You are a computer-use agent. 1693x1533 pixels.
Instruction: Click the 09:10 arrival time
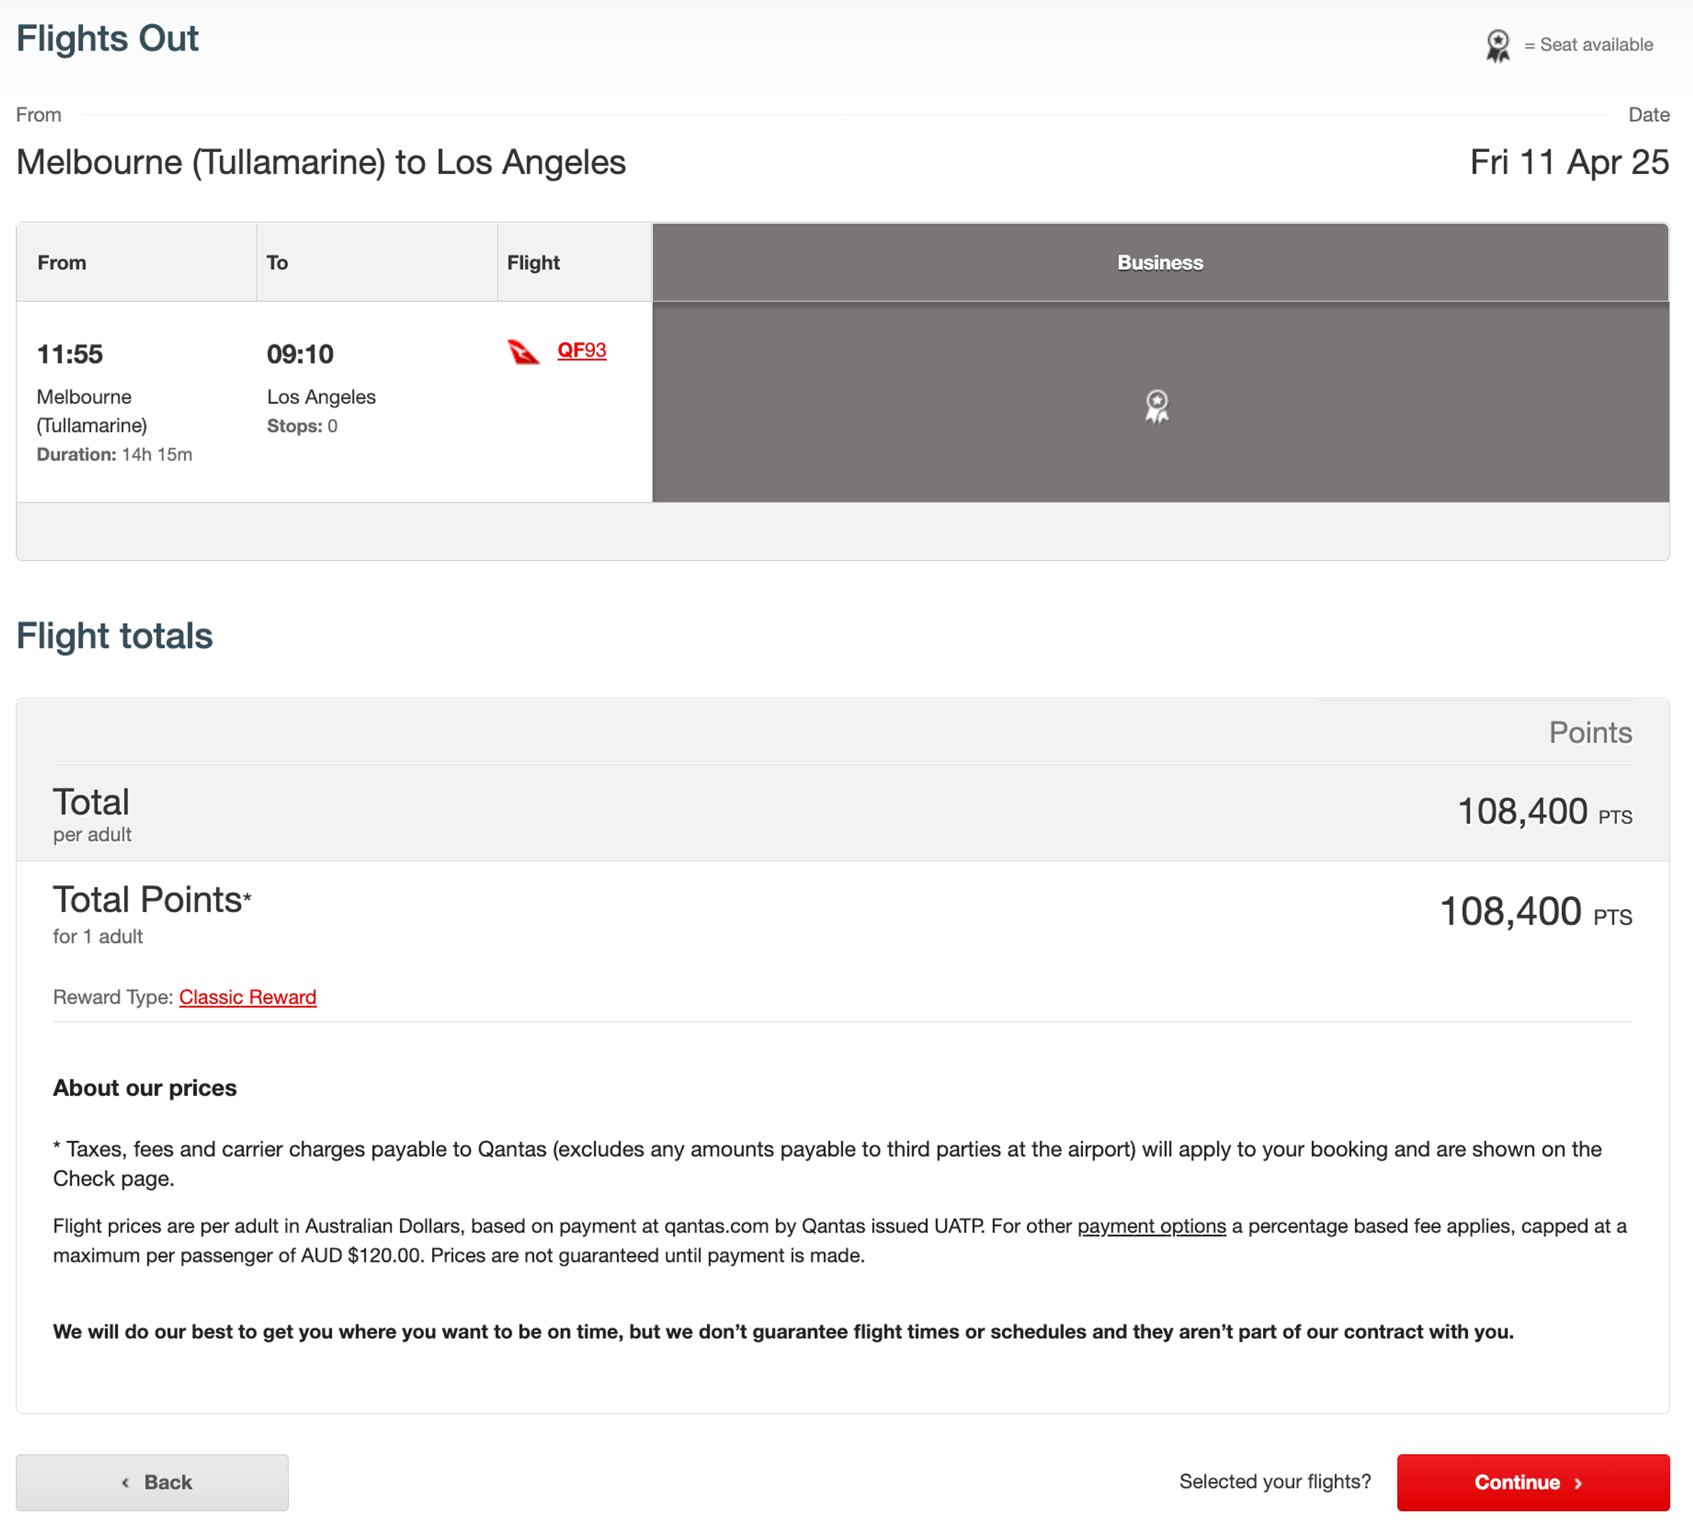[300, 354]
